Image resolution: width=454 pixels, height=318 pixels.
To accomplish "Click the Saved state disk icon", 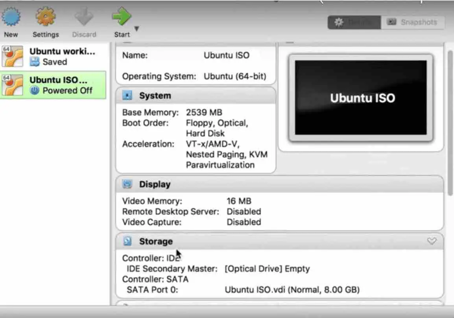I will pyautogui.click(x=35, y=62).
